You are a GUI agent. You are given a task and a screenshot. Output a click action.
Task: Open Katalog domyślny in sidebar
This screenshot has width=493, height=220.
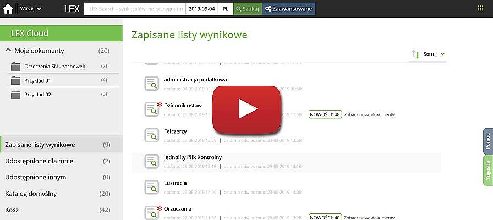(31, 194)
